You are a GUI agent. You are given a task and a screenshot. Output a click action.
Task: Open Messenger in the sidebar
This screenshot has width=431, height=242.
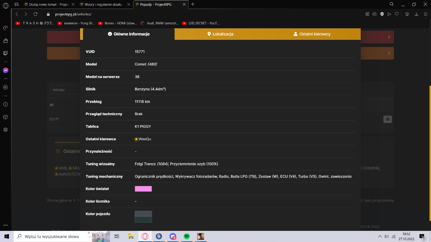[x=5, y=70]
